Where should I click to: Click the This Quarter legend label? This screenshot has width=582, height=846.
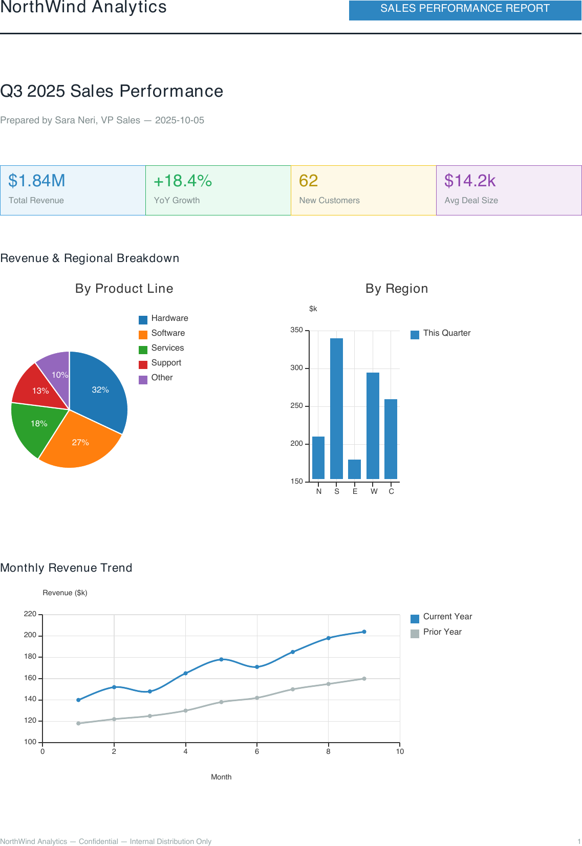447,333
